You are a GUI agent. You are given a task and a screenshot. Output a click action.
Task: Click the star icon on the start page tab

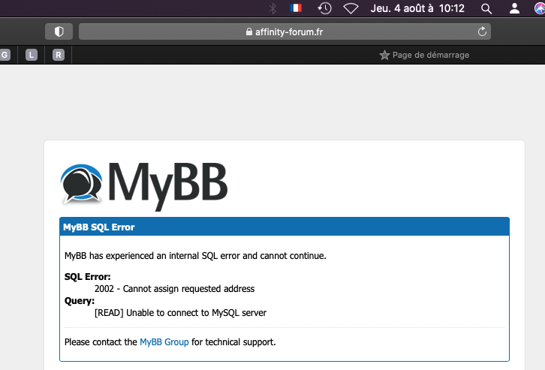384,55
